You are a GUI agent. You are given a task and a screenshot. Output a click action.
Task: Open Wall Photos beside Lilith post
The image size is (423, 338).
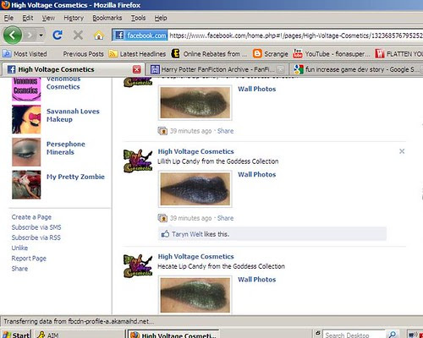[x=256, y=174]
